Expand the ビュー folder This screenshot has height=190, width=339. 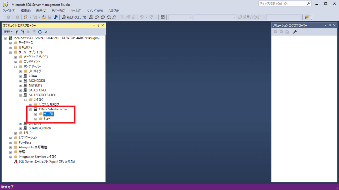36,119
